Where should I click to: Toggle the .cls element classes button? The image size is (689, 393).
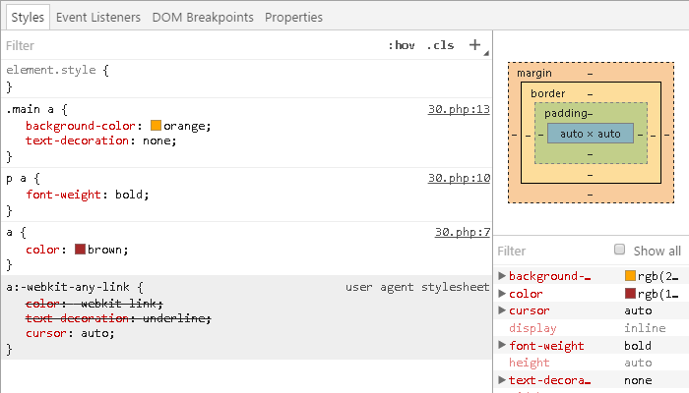[x=440, y=45]
